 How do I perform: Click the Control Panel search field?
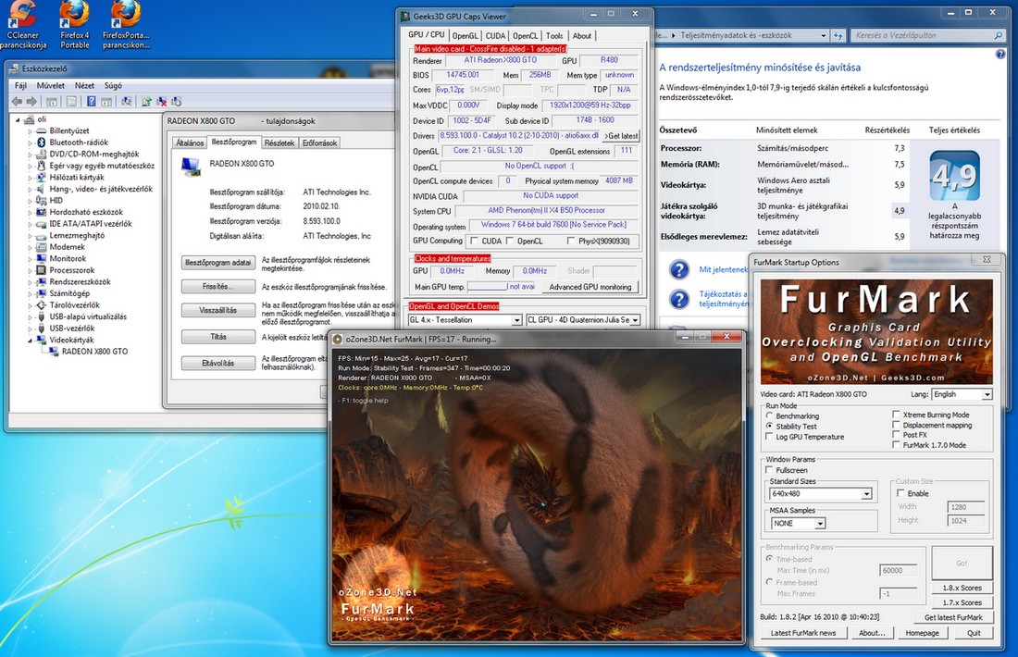[x=928, y=36]
